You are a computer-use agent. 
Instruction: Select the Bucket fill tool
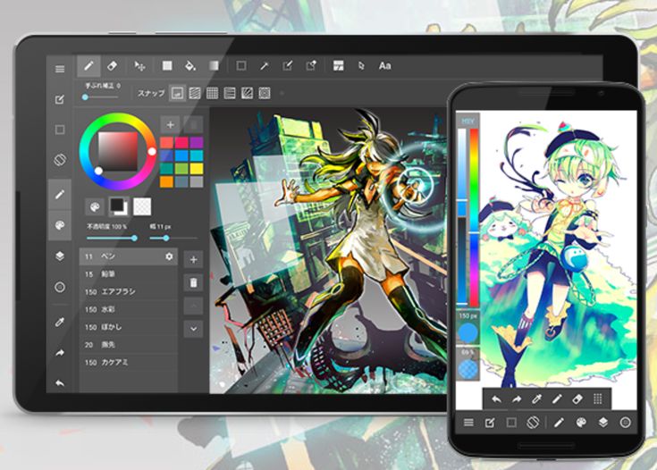pos(190,66)
